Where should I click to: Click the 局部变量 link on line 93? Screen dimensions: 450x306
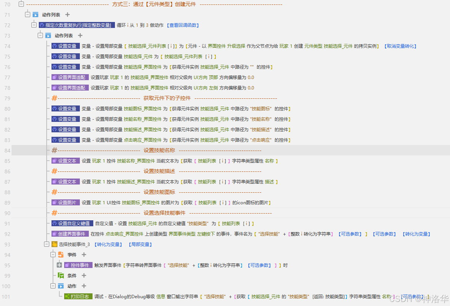pyautogui.click(x=140, y=244)
